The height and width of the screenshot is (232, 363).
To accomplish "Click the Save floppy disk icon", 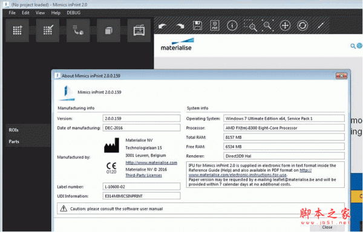I will [197, 25].
